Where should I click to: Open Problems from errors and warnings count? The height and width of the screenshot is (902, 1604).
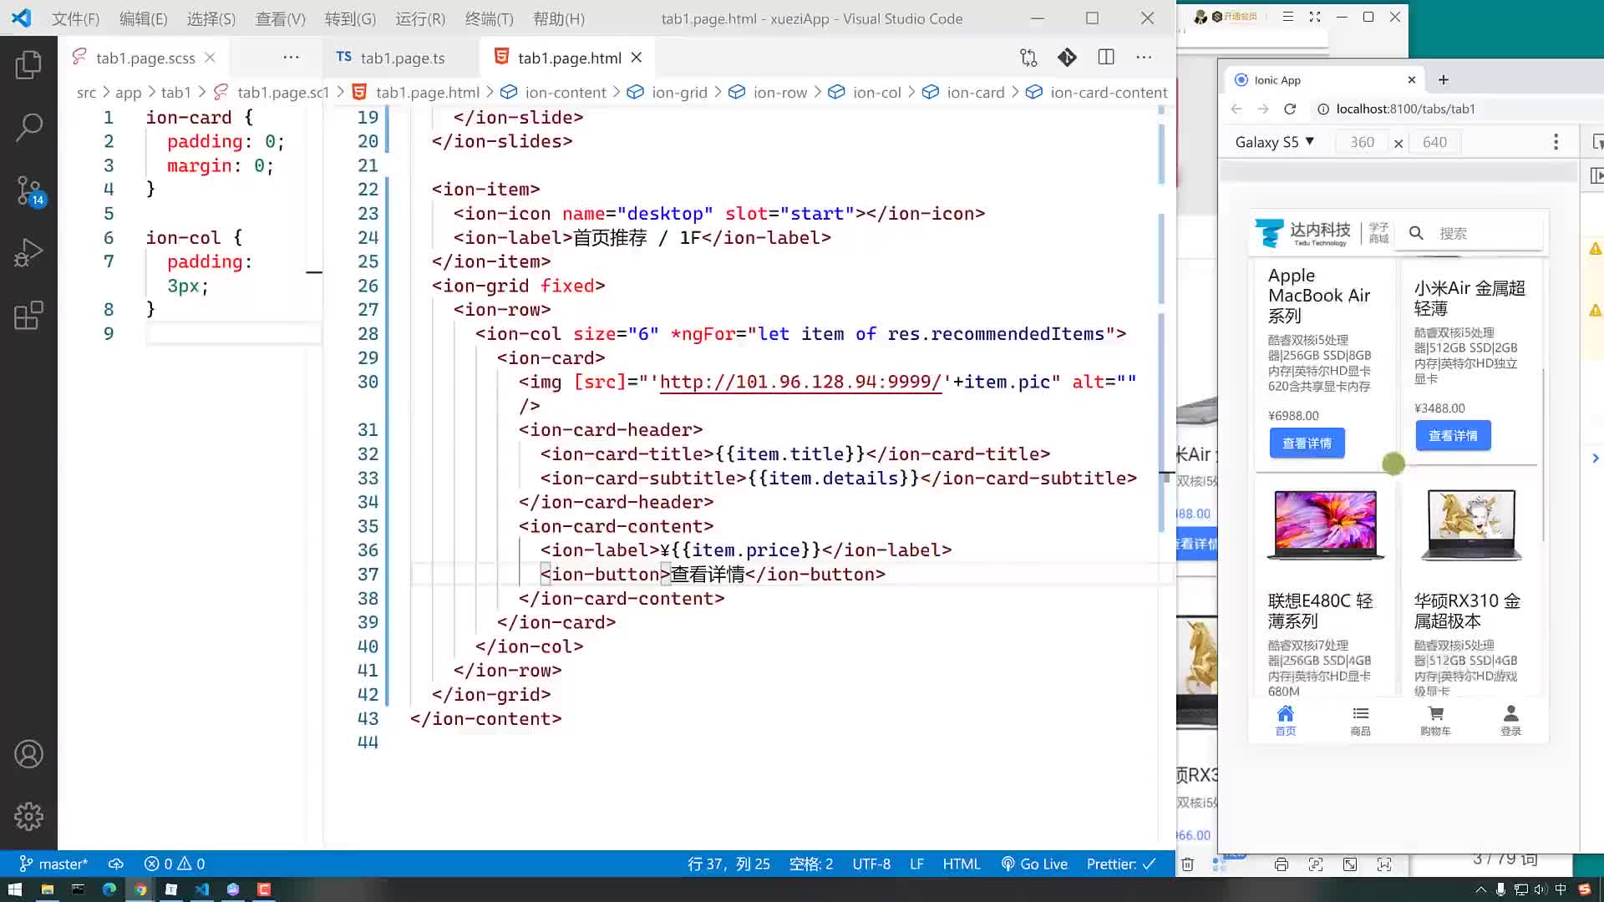[175, 864]
